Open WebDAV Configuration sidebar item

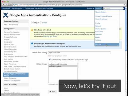click(12, 81)
